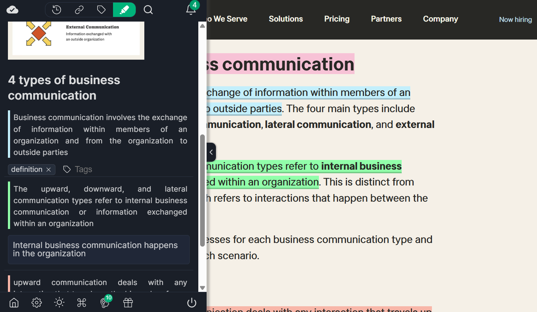Open the Now hiring link
Image resolution: width=537 pixels, height=312 pixels.
point(515,19)
